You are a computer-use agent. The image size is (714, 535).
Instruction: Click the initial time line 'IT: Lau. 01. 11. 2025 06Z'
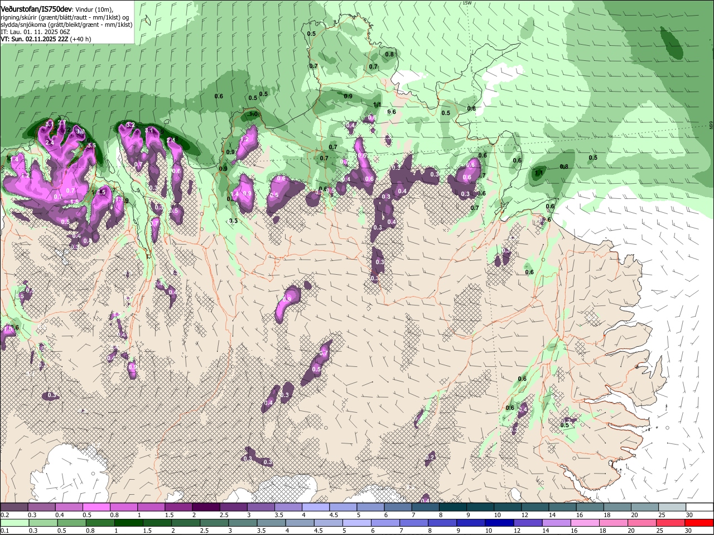[x=36, y=32]
